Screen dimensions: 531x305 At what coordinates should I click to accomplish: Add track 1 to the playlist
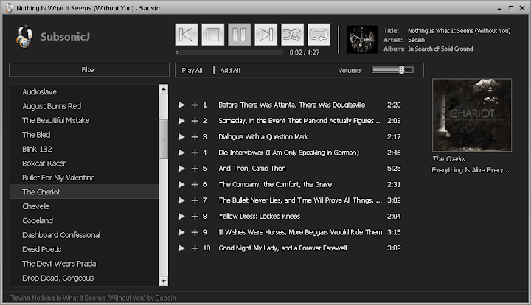coord(195,105)
